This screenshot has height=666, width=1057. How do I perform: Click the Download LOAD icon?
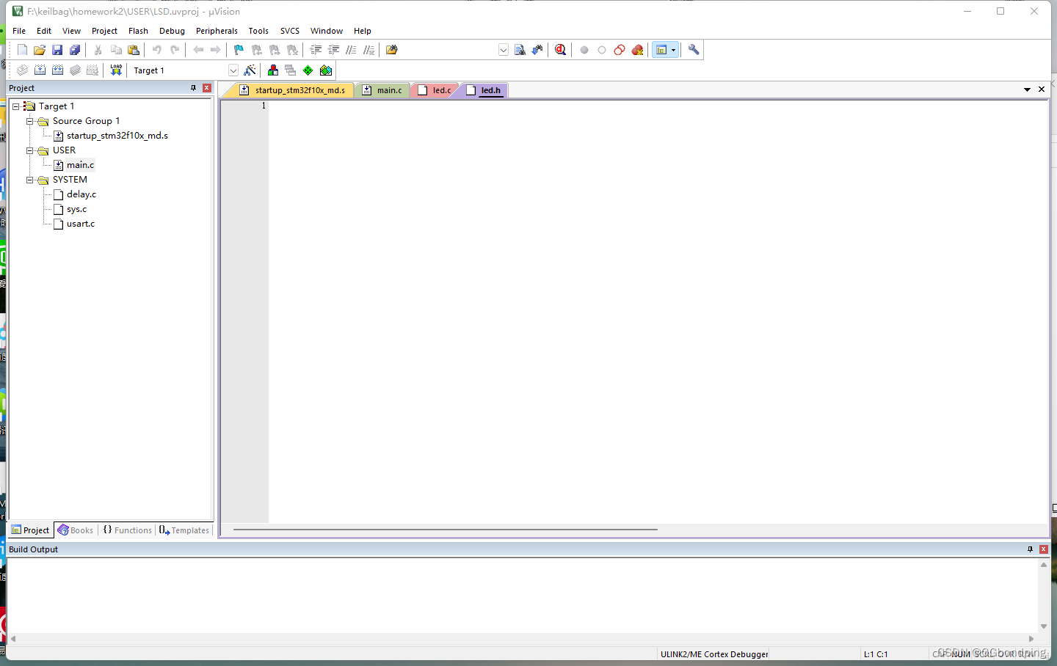click(116, 70)
